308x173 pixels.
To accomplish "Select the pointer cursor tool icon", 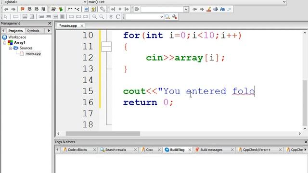I will click(x=6, y=17).
